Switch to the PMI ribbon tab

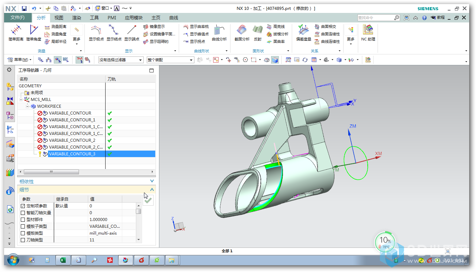[112, 18]
